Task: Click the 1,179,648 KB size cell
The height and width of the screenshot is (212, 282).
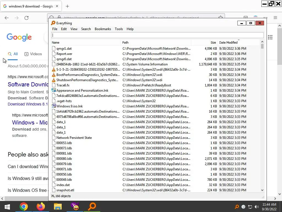Action: click(208, 64)
